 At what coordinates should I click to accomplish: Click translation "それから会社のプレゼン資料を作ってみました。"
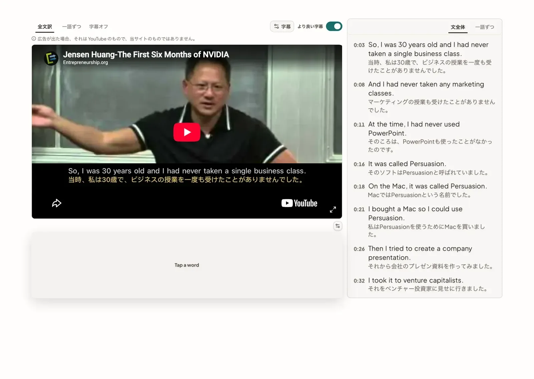[x=431, y=266]
